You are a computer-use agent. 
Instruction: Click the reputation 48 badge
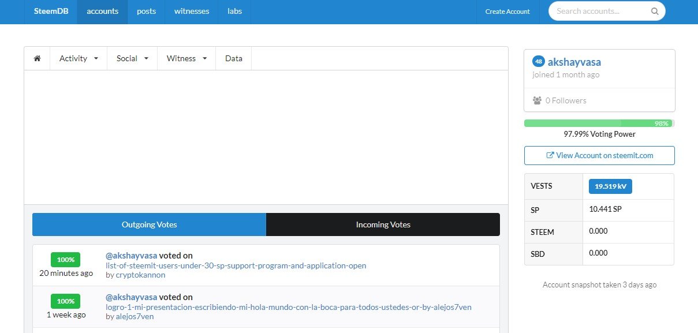(539, 61)
